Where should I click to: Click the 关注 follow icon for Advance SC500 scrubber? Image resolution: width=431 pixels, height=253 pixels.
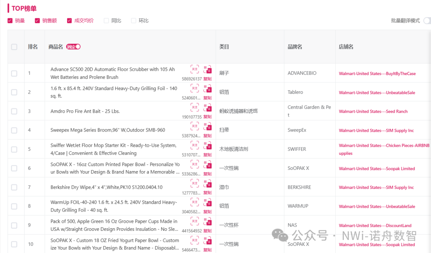(194, 69)
